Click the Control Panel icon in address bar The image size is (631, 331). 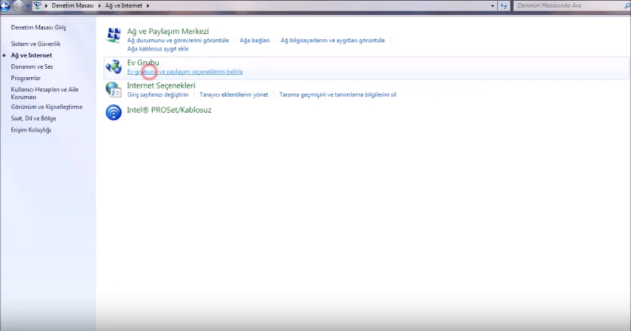pyautogui.click(x=38, y=6)
